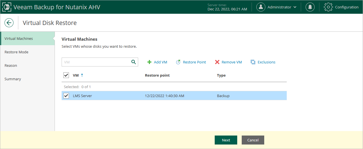Click the Next button
This screenshot has width=363, height=149.
226,140
